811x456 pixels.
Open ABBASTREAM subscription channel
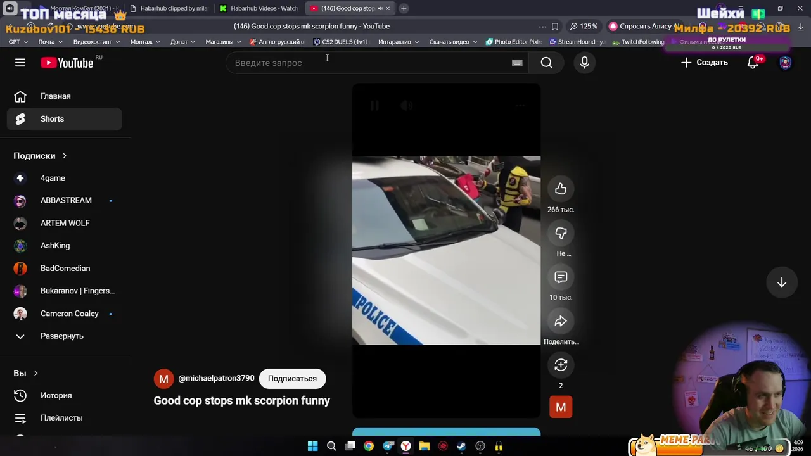64,201
